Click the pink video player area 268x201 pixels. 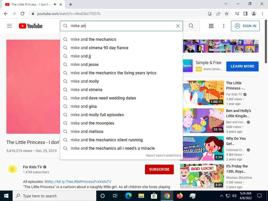click(33, 87)
